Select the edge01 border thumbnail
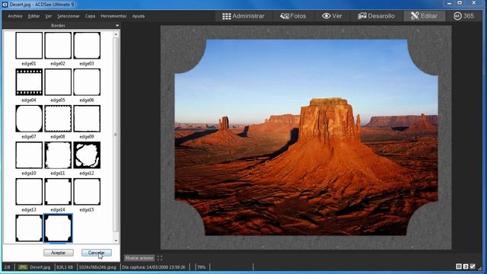The width and height of the screenshot is (487, 274). [x=29, y=46]
